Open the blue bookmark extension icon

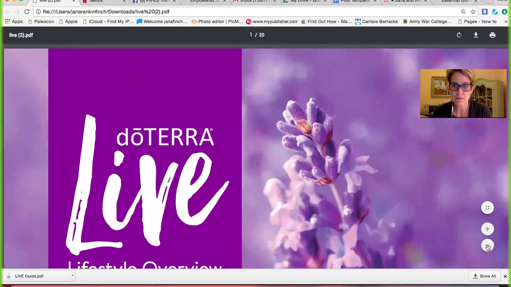[x=485, y=12]
